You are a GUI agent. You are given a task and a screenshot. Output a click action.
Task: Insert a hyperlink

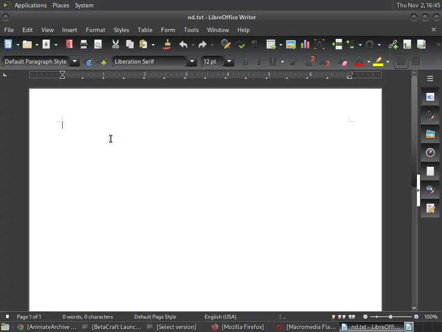393,45
